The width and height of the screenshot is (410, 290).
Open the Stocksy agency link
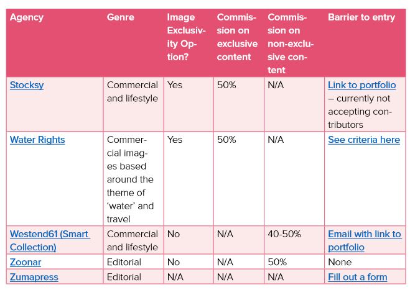[27, 85]
